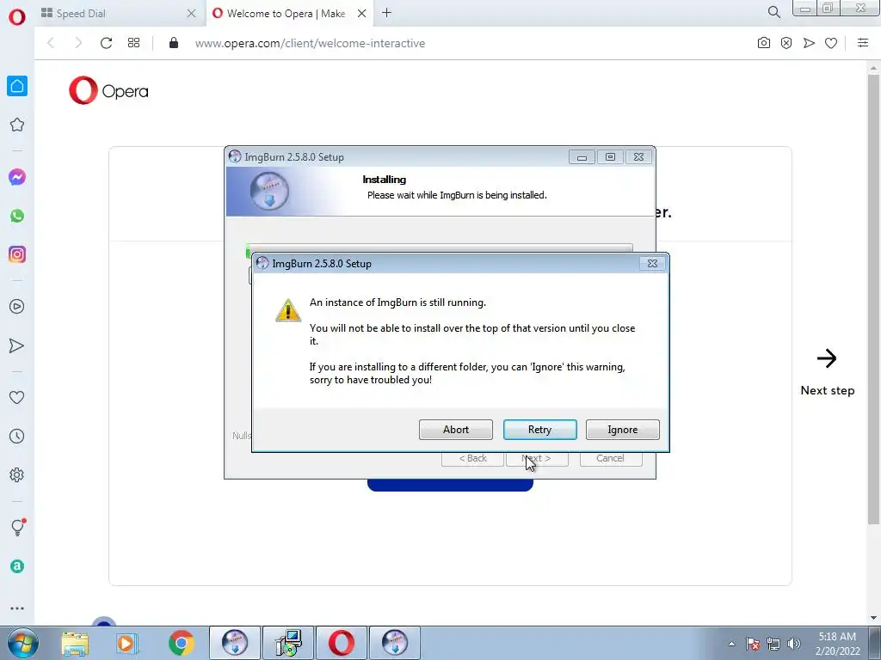Open Windows Explorer from taskbar
This screenshot has width=881, height=660.
coord(75,644)
